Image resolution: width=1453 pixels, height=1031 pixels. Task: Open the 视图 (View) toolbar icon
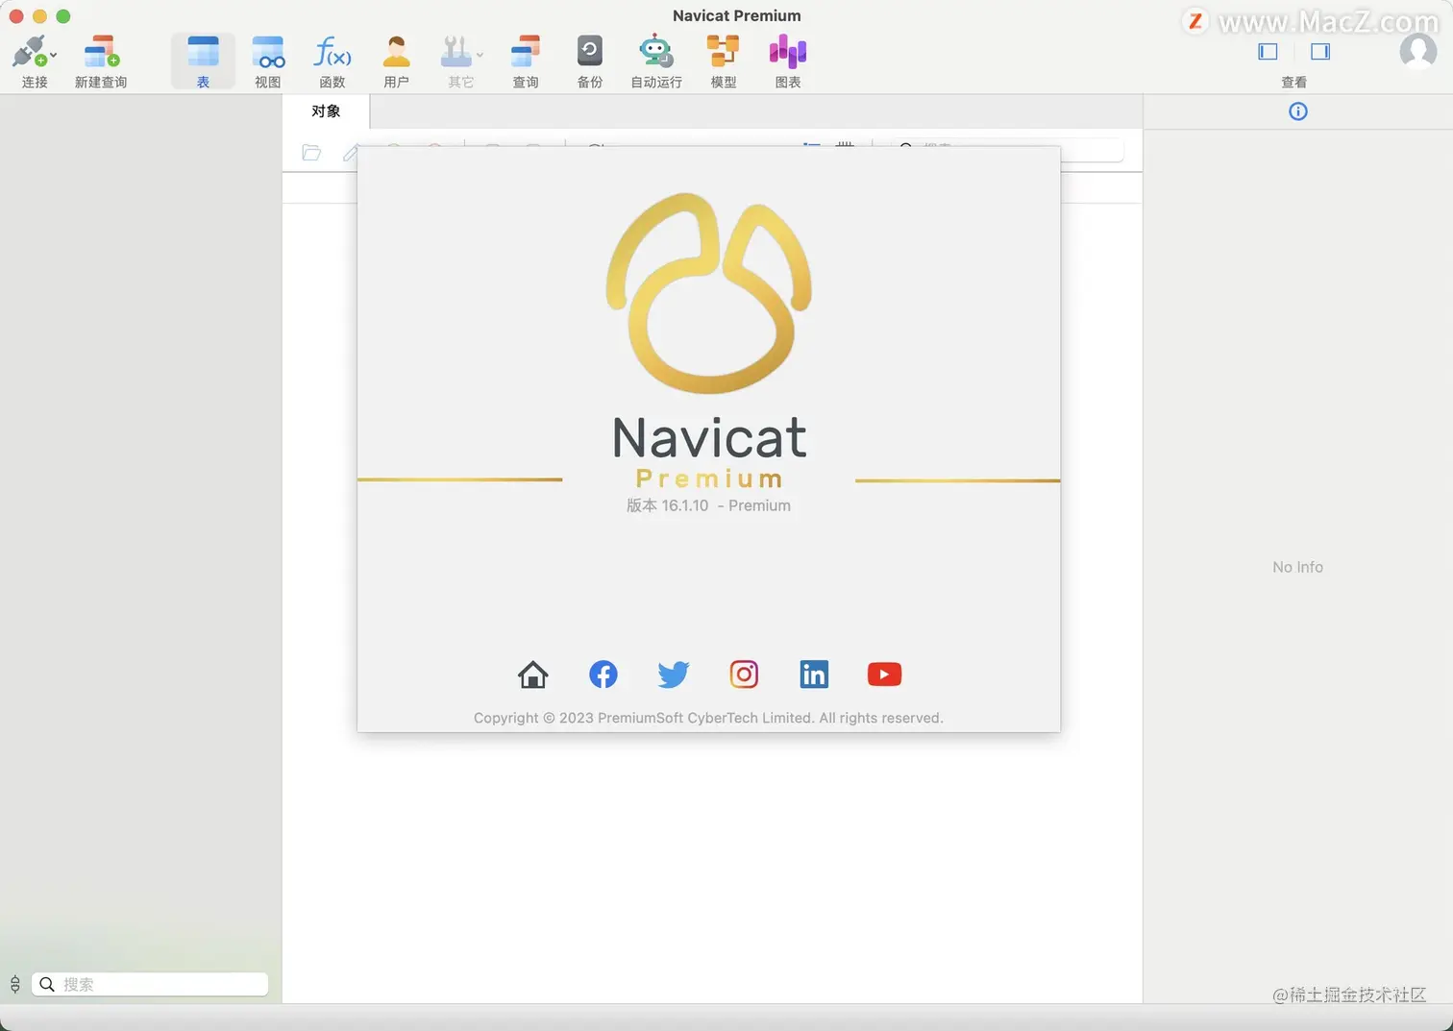pyautogui.click(x=268, y=51)
